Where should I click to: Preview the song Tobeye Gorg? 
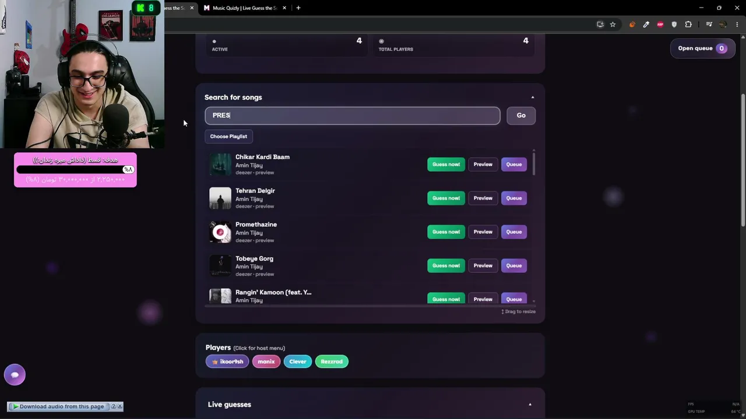(483, 265)
